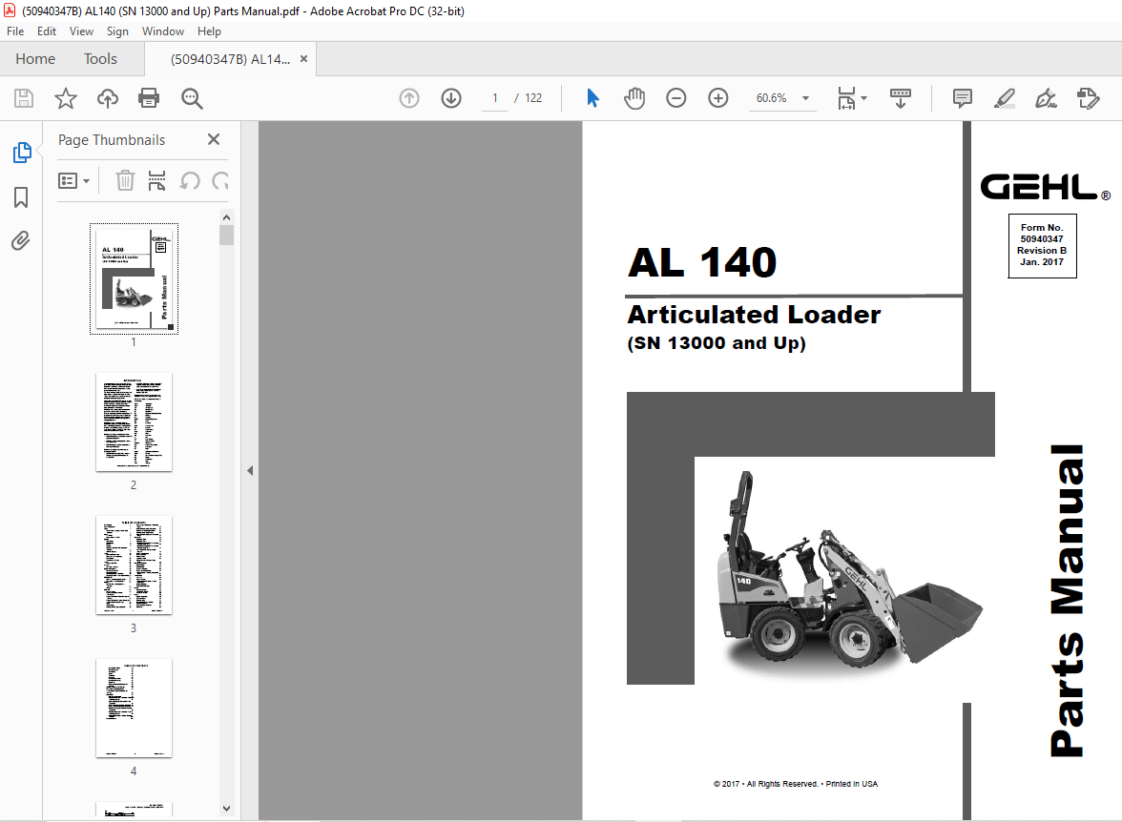Image resolution: width=1122 pixels, height=822 pixels.
Task: Open Page Thumbnails panel in sidebar
Action: pos(21,153)
